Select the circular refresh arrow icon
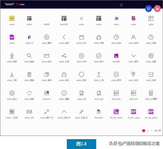Screen dimensions: 163x149 click(x=29, y=93)
